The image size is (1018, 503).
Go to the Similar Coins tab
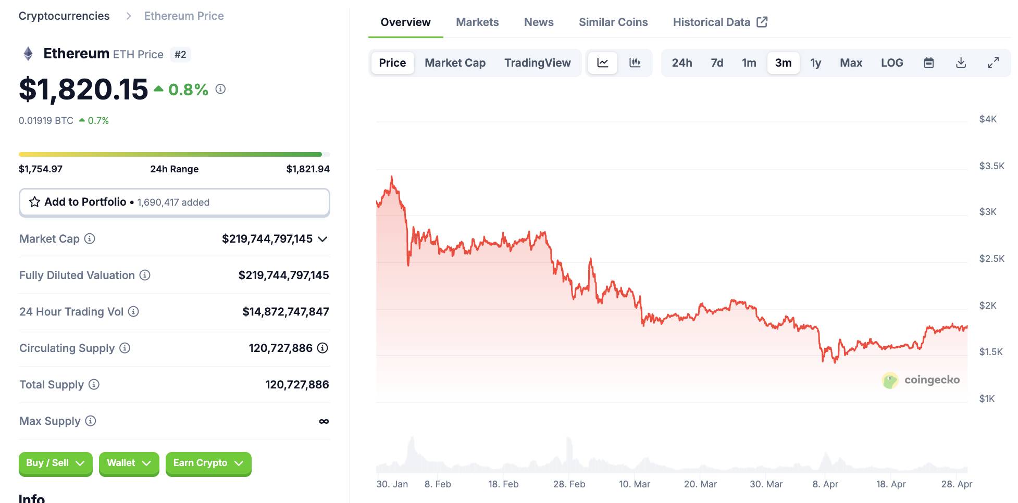point(613,22)
